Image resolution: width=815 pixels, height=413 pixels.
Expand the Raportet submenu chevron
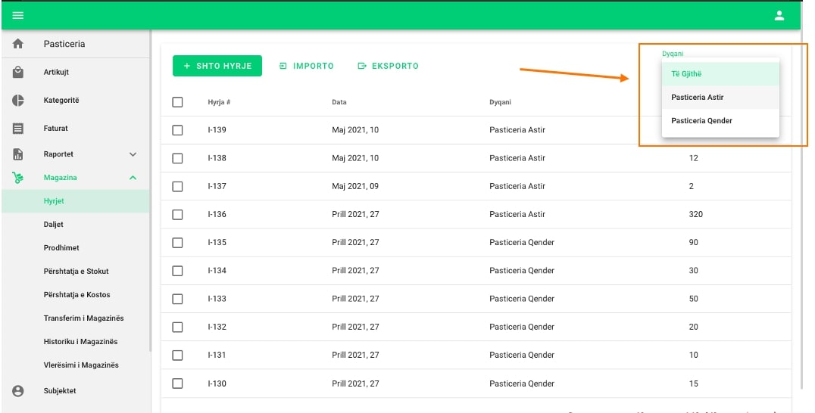(x=133, y=154)
